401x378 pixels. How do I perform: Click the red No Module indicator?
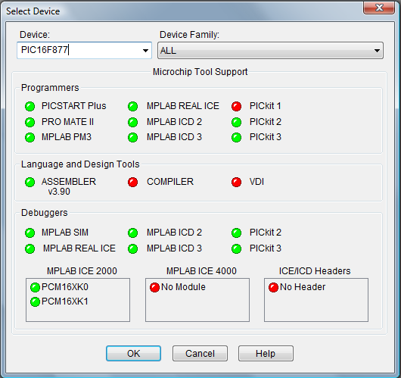click(x=154, y=287)
